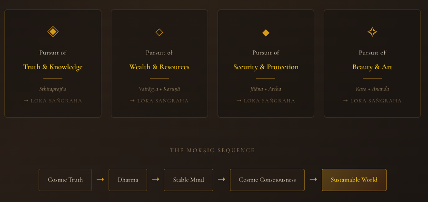Click the hollow diamond icon above Wealth & Resources
This screenshot has width=428, height=202.
coord(159,32)
